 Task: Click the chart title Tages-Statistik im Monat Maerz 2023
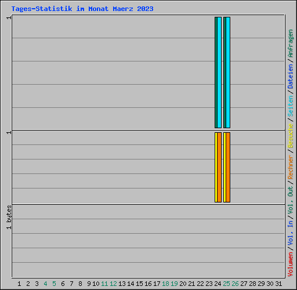click(x=82, y=9)
